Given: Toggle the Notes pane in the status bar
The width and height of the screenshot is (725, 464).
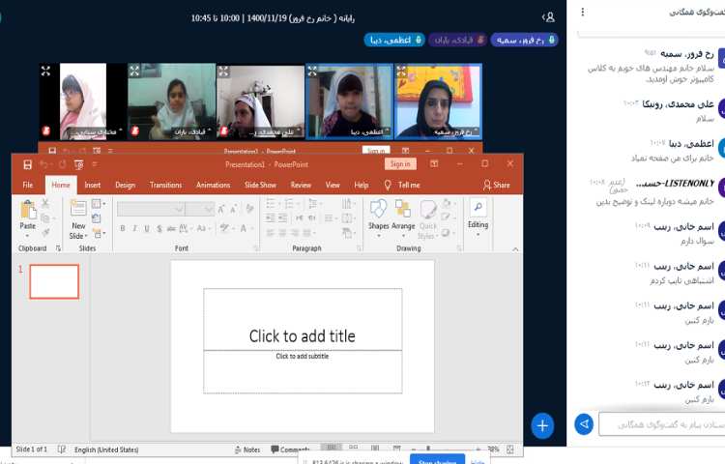Looking at the screenshot, I should tap(246, 449).
